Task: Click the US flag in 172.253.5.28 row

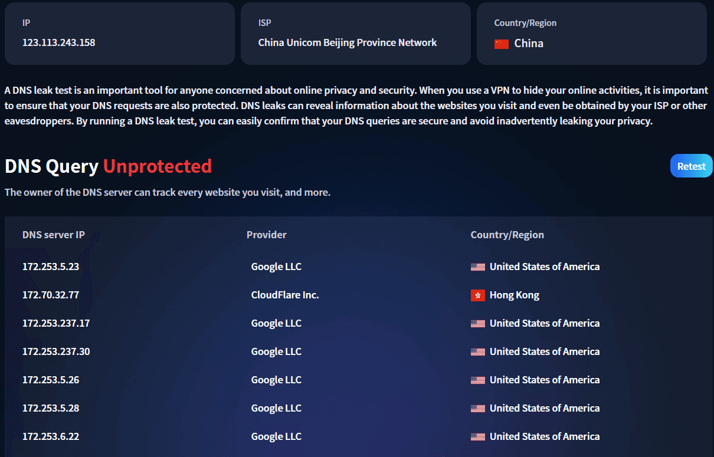Action: coord(478,409)
